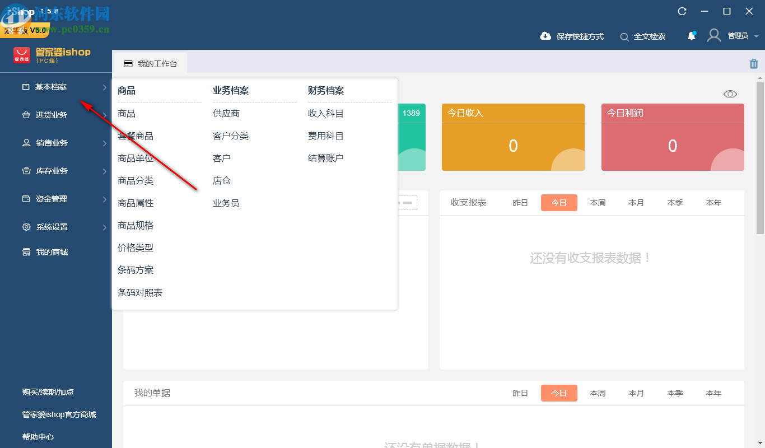
Task: Toggle the eye visibility icon on the dashboard
Action: pyautogui.click(x=730, y=94)
